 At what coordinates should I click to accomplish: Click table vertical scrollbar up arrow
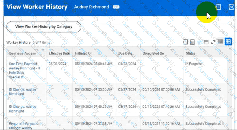point(230,49)
